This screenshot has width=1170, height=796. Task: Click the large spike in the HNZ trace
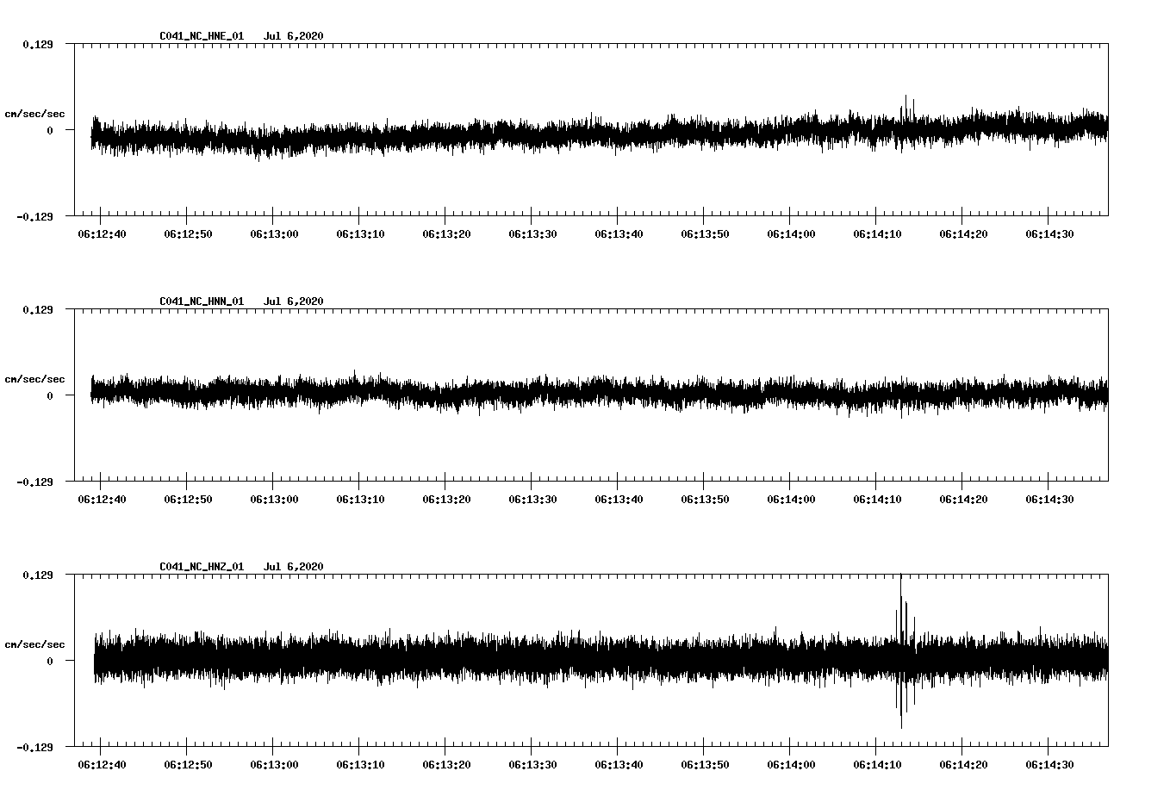point(902,651)
